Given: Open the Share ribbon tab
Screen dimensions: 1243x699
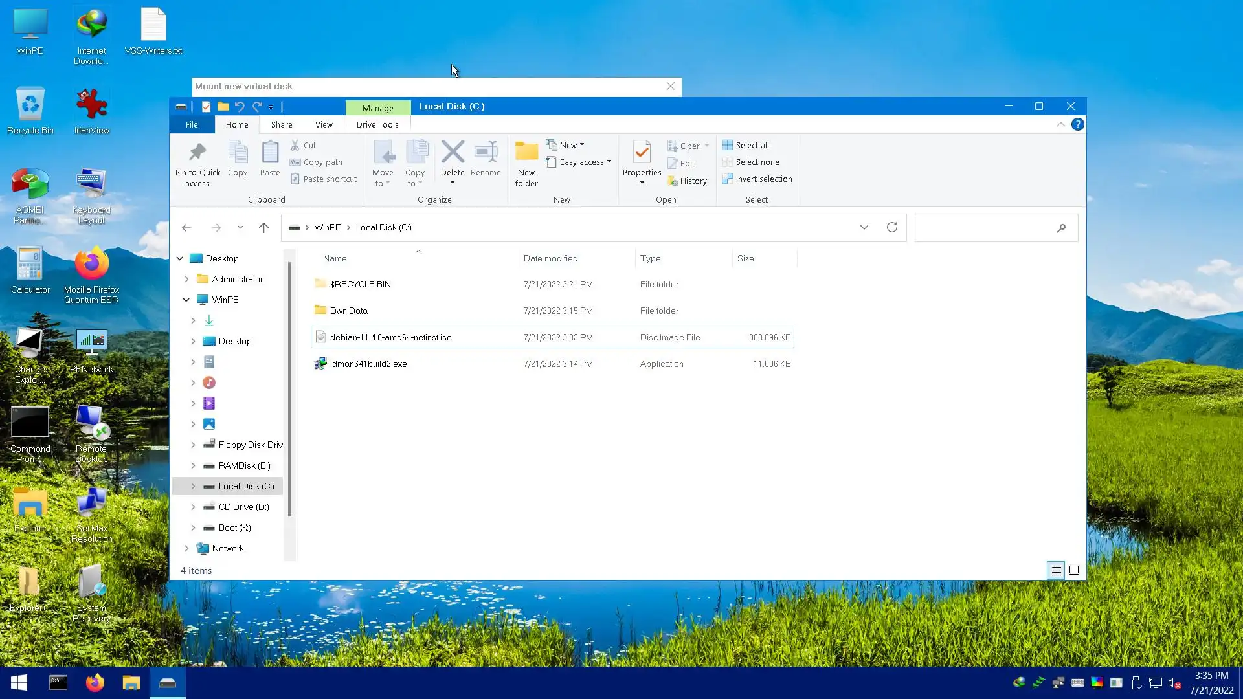Looking at the screenshot, I should [x=282, y=125].
